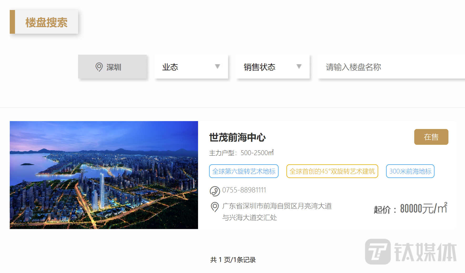This screenshot has height=273, width=465.
Task: Select the 全球首创的45°双旋转艺术建筑 tag
Action: coord(332,171)
